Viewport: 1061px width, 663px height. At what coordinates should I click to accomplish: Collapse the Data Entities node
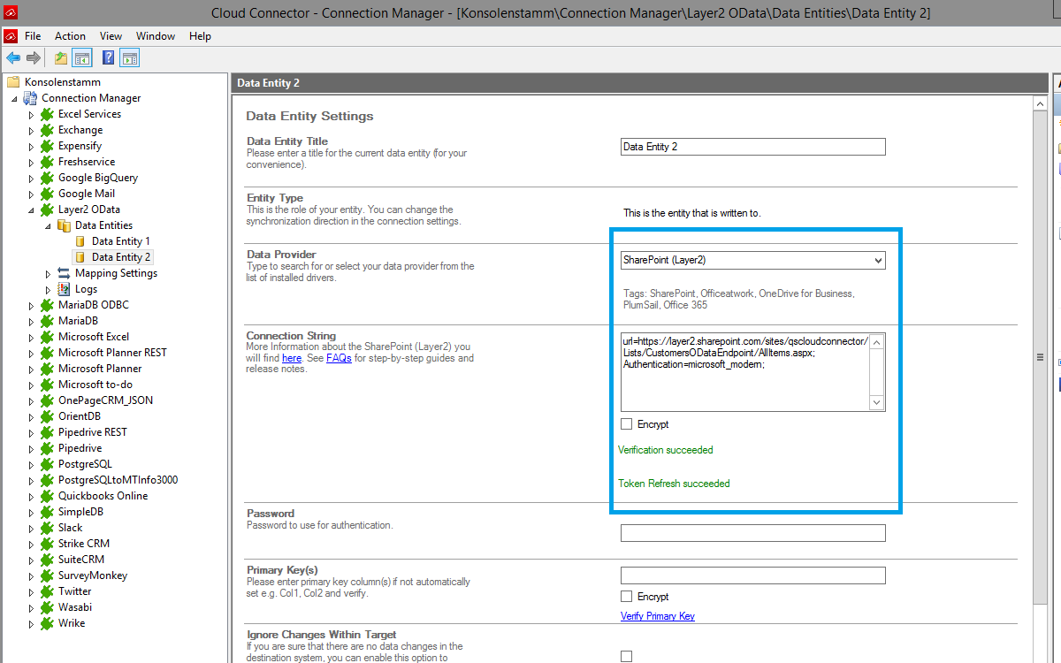click(x=48, y=226)
